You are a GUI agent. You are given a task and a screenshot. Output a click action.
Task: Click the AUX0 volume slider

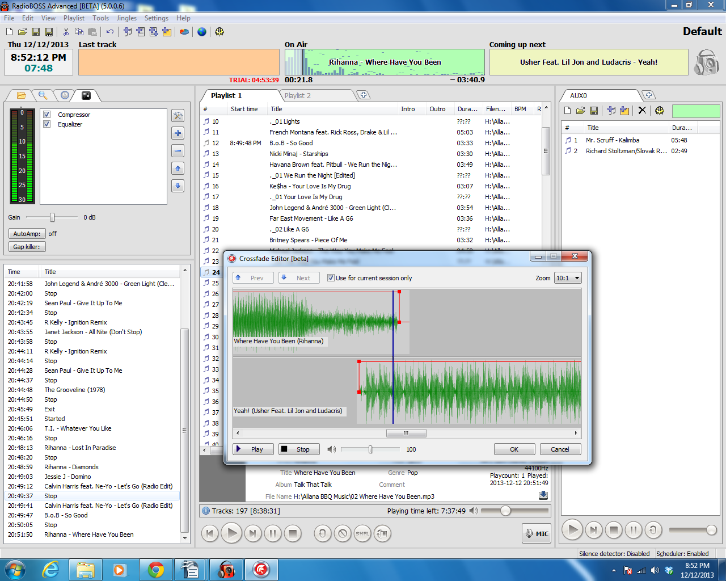[693, 530]
